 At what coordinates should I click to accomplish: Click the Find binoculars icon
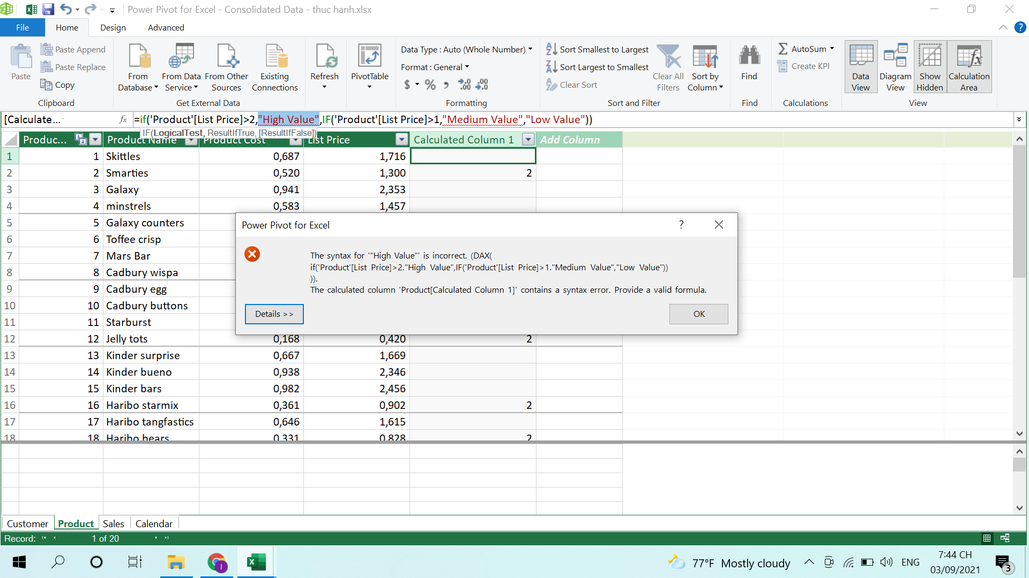pyautogui.click(x=749, y=57)
